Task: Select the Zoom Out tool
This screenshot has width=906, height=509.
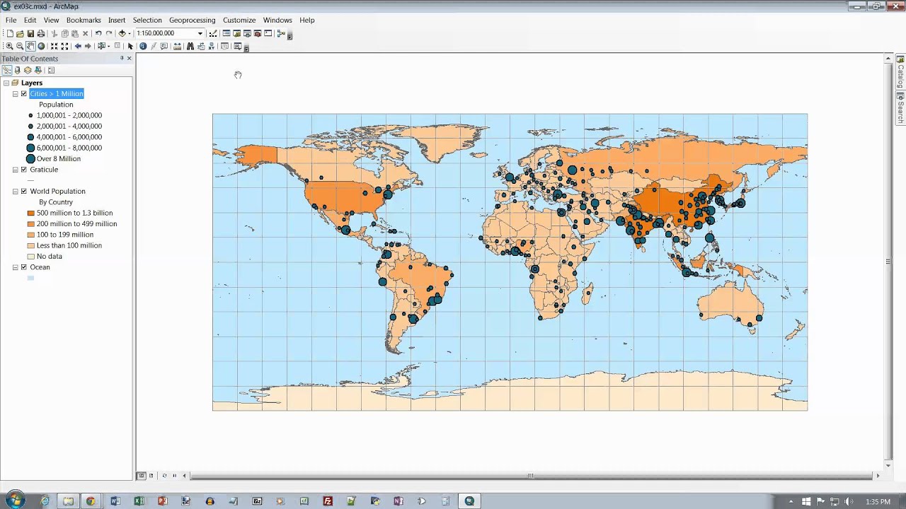Action: coord(20,46)
